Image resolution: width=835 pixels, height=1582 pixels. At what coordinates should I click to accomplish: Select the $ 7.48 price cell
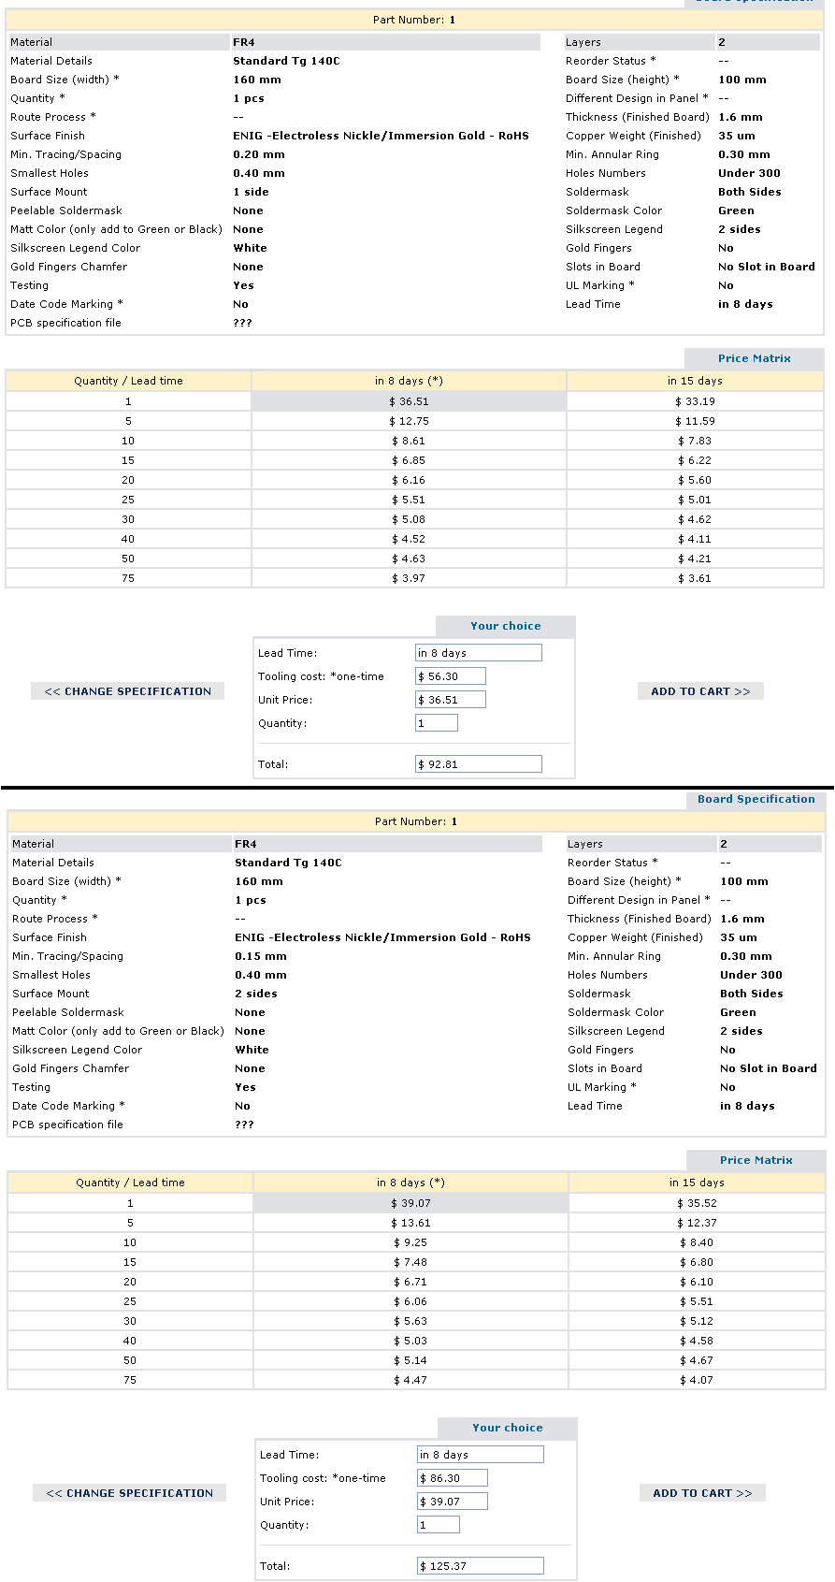click(410, 1262)
